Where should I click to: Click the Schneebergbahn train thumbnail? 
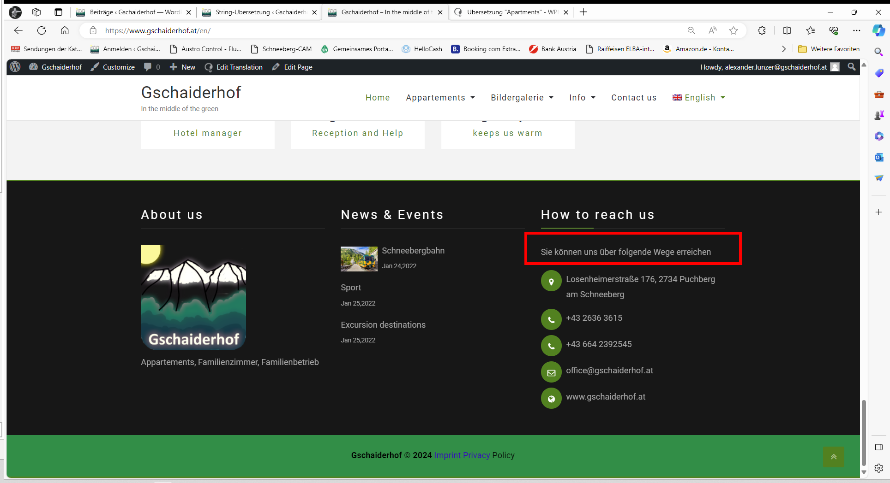(x=359, y=259)
